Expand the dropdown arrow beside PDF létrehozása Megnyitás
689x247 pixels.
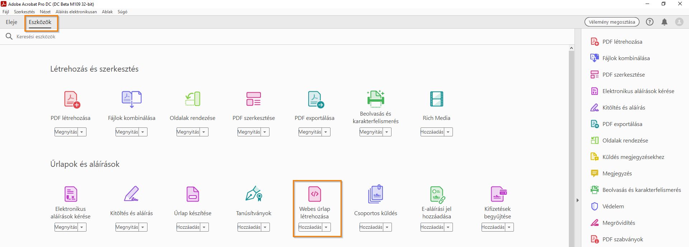pyautogui.click(x=82, y=132)
